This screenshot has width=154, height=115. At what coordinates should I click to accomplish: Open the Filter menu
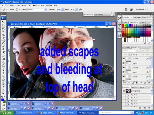click(x=30, y=5)
